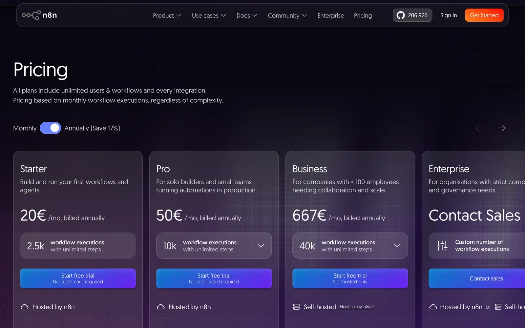Click the Pricing page heading
The width and height of the screenshot is (525, 328).
(x=41, y=70)
